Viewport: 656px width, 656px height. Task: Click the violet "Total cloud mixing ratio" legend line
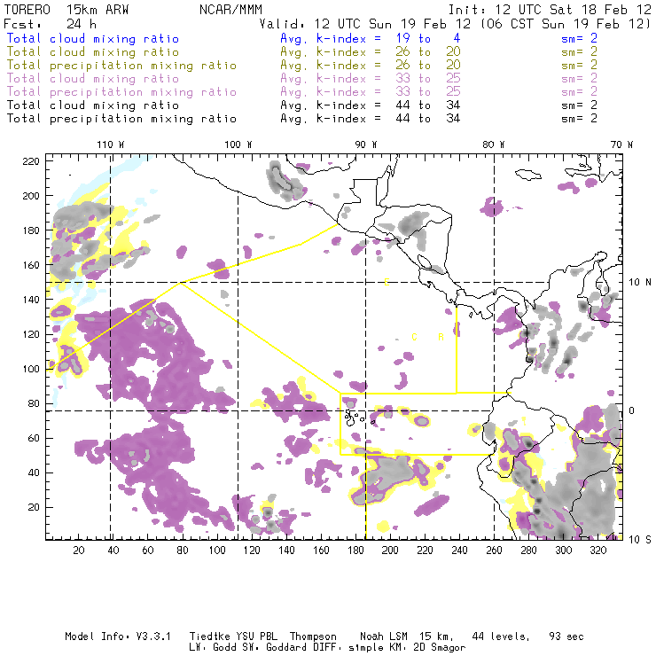point(93,79)
